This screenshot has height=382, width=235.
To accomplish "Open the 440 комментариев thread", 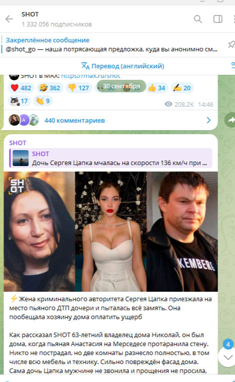I will [75, 120].
